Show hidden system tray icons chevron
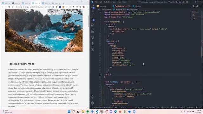This screenshot has height=114, width=203. pyautogui.click(x=181, y=111)
